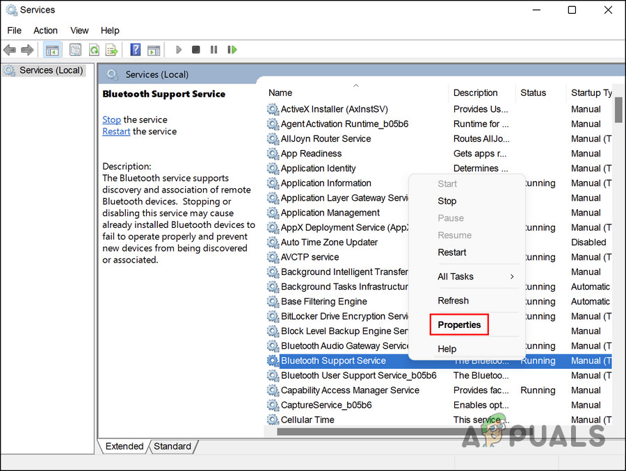Viewport: 626px width, 471px height.
Task: Click the Restart link in the left pane
Action: point(116,131)
